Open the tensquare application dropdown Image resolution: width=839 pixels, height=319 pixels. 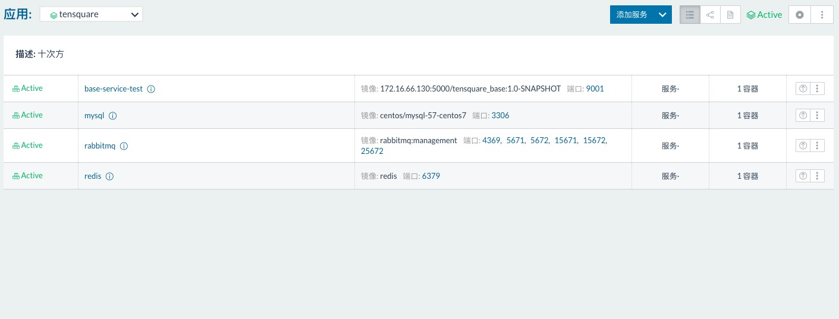[x=91, y=14]
